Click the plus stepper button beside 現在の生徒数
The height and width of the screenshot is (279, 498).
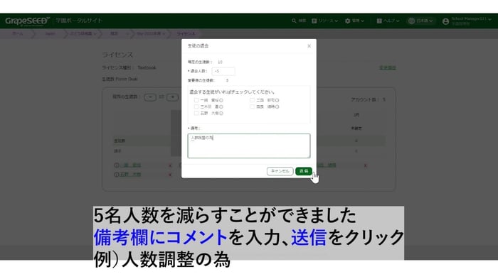172,97
